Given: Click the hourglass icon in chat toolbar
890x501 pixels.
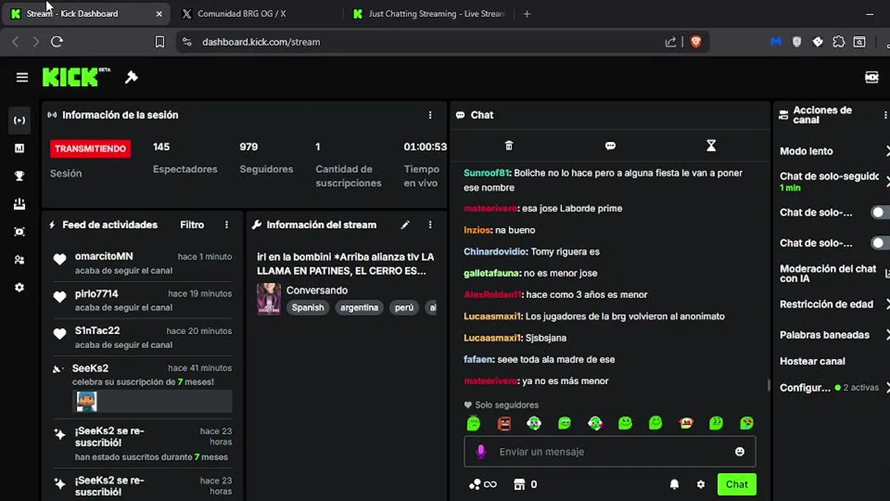Looking at the screenshot, I should [x=711, y=145].
